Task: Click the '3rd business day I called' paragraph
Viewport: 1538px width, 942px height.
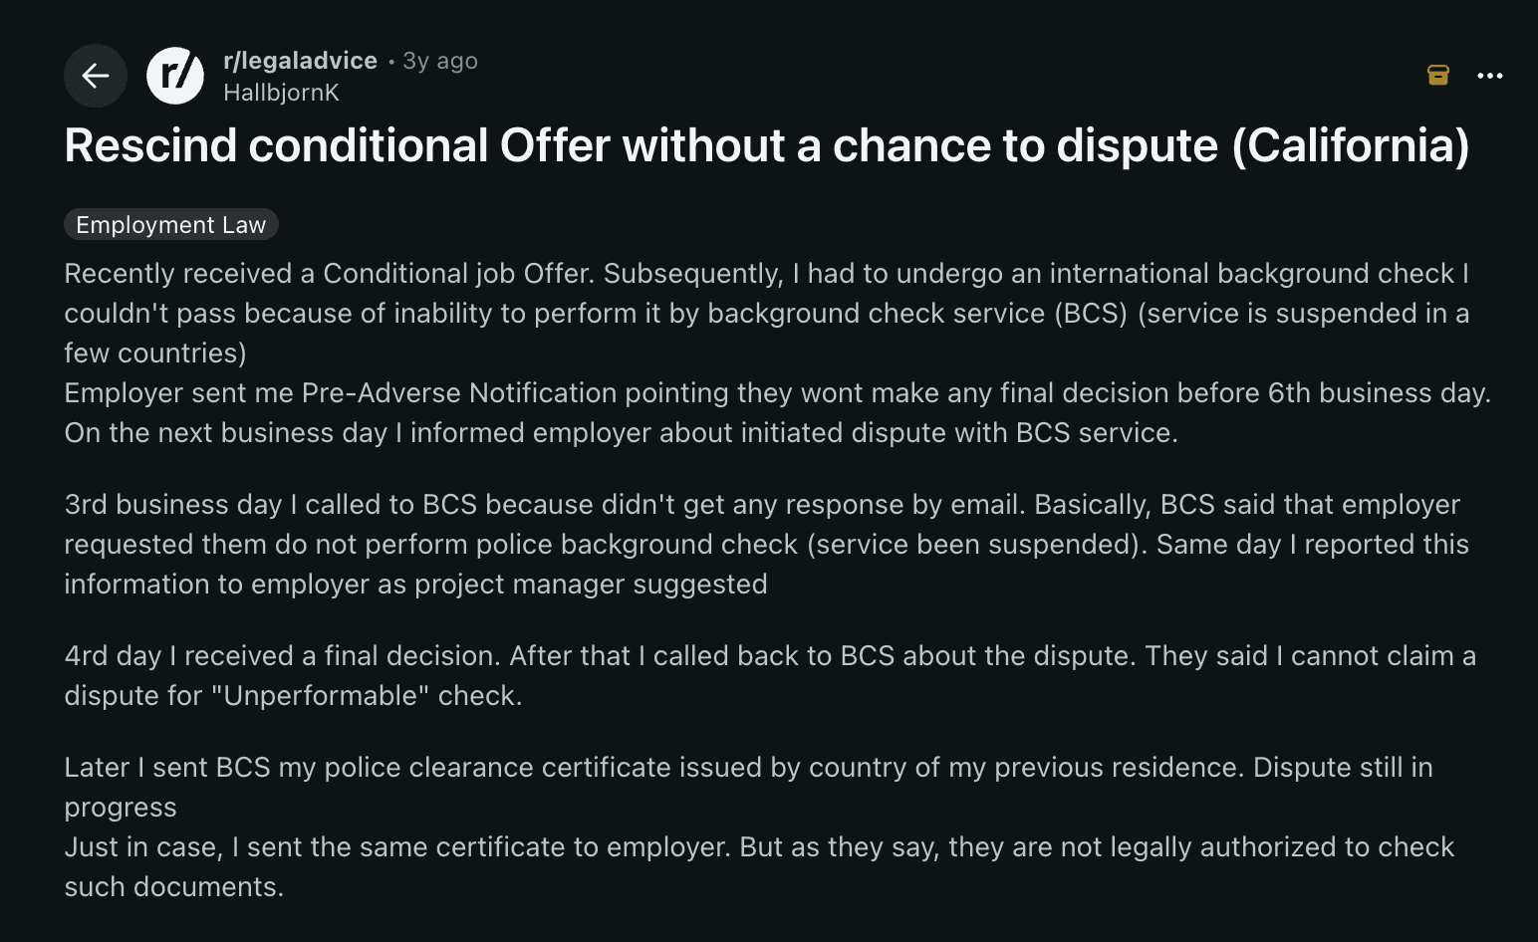Action: tap(767, 544)
